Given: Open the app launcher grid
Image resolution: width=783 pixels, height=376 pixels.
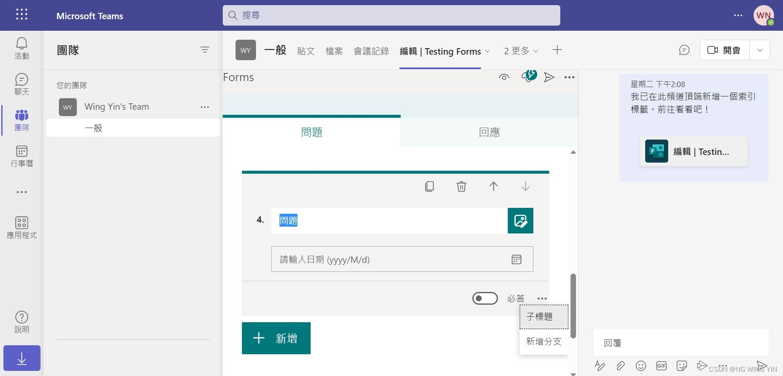Looking at the screenshot, I should click(22, 15).
